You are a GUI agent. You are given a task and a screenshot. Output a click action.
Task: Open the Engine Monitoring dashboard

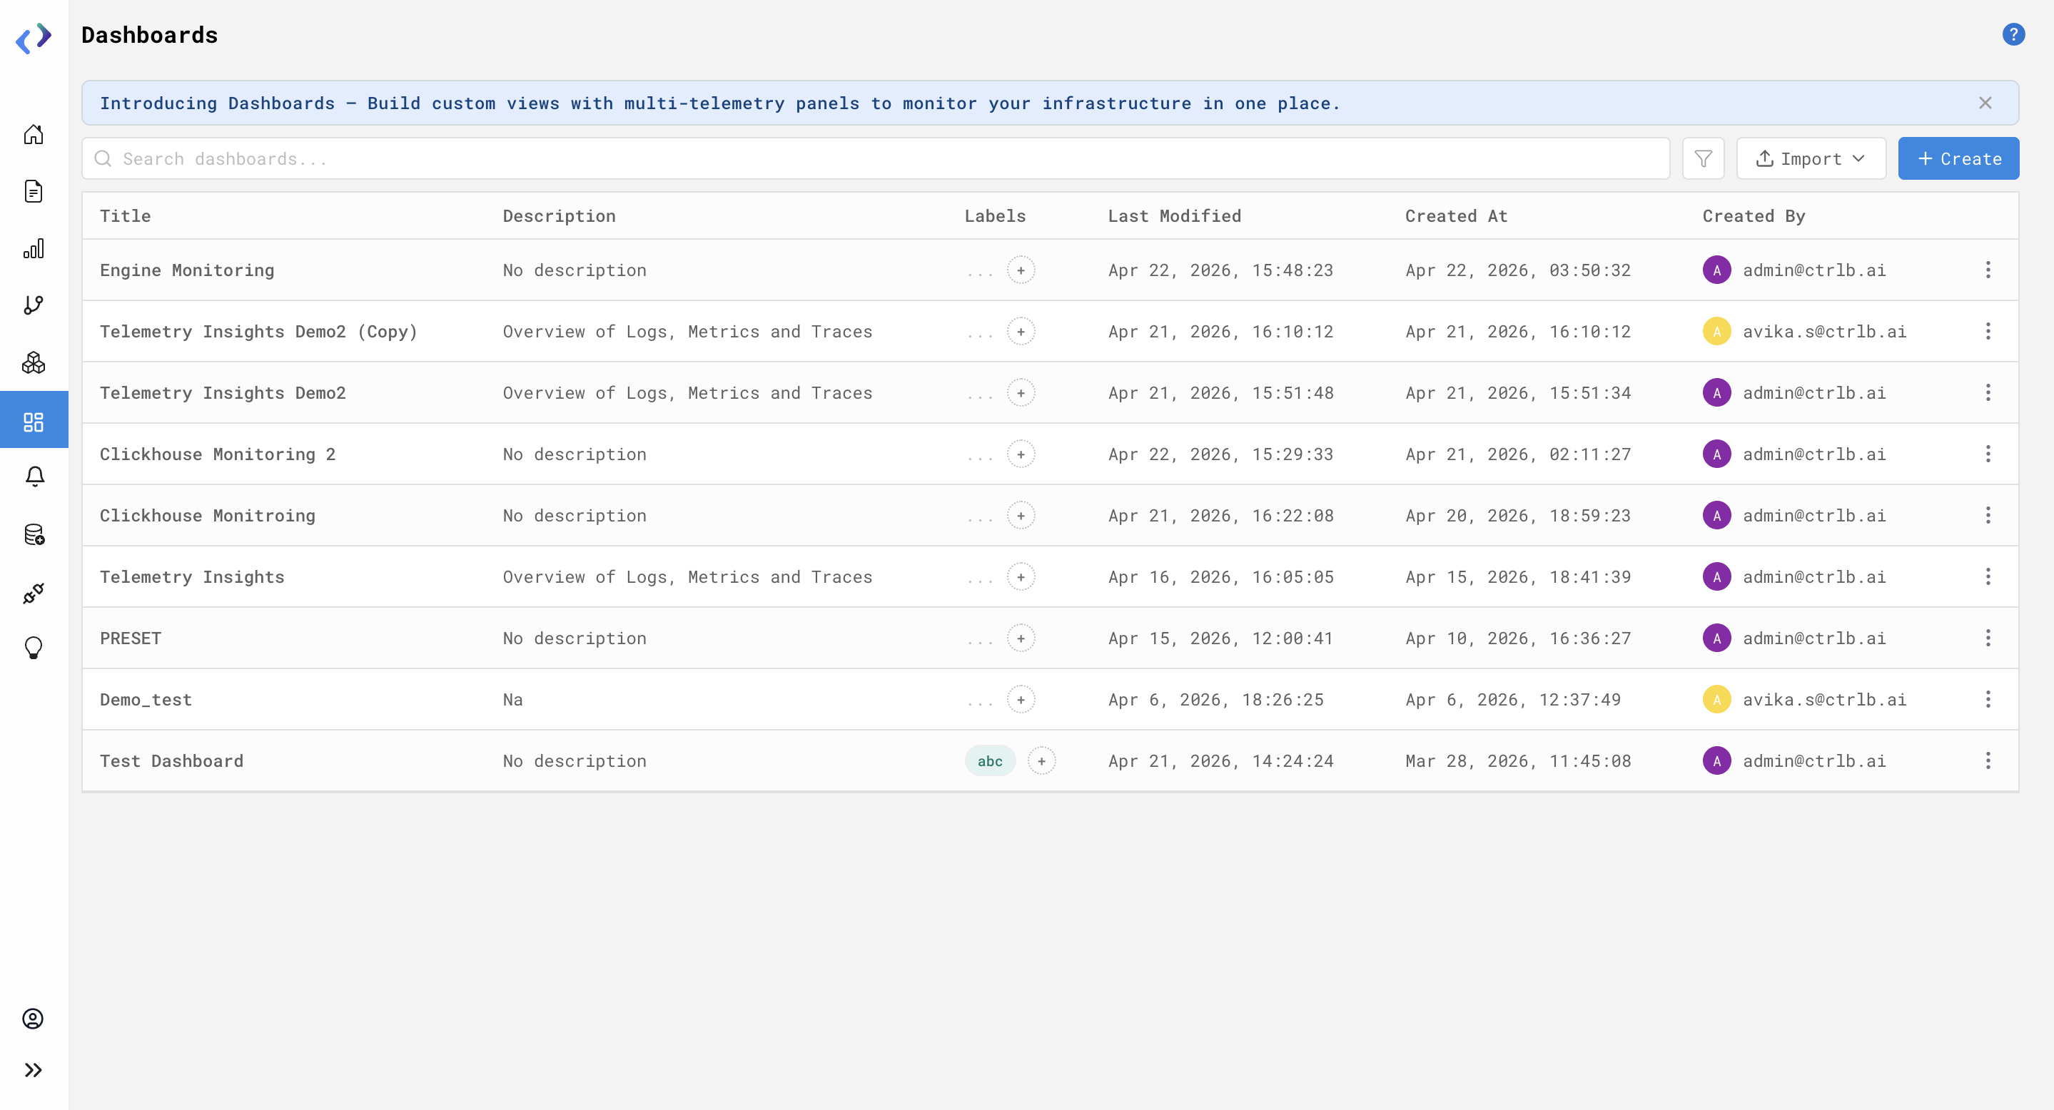[x=186, y=270]
